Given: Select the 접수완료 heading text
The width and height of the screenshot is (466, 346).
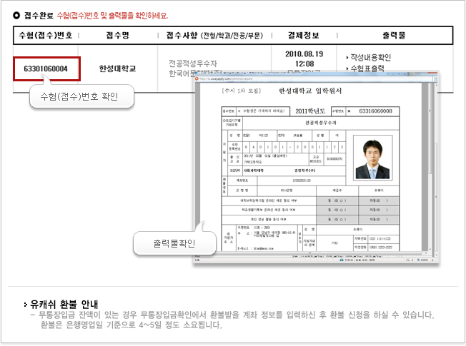Looking at the screenshot, I should (x=39, y=16).
